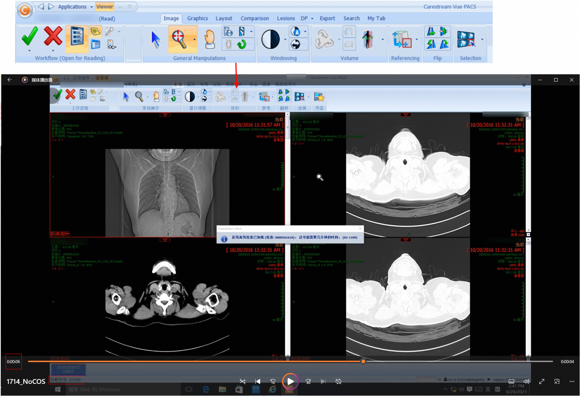Click the unplayed grey part of the seek bar
Viewport: 580px width, 396px height.
pos(459,361)
